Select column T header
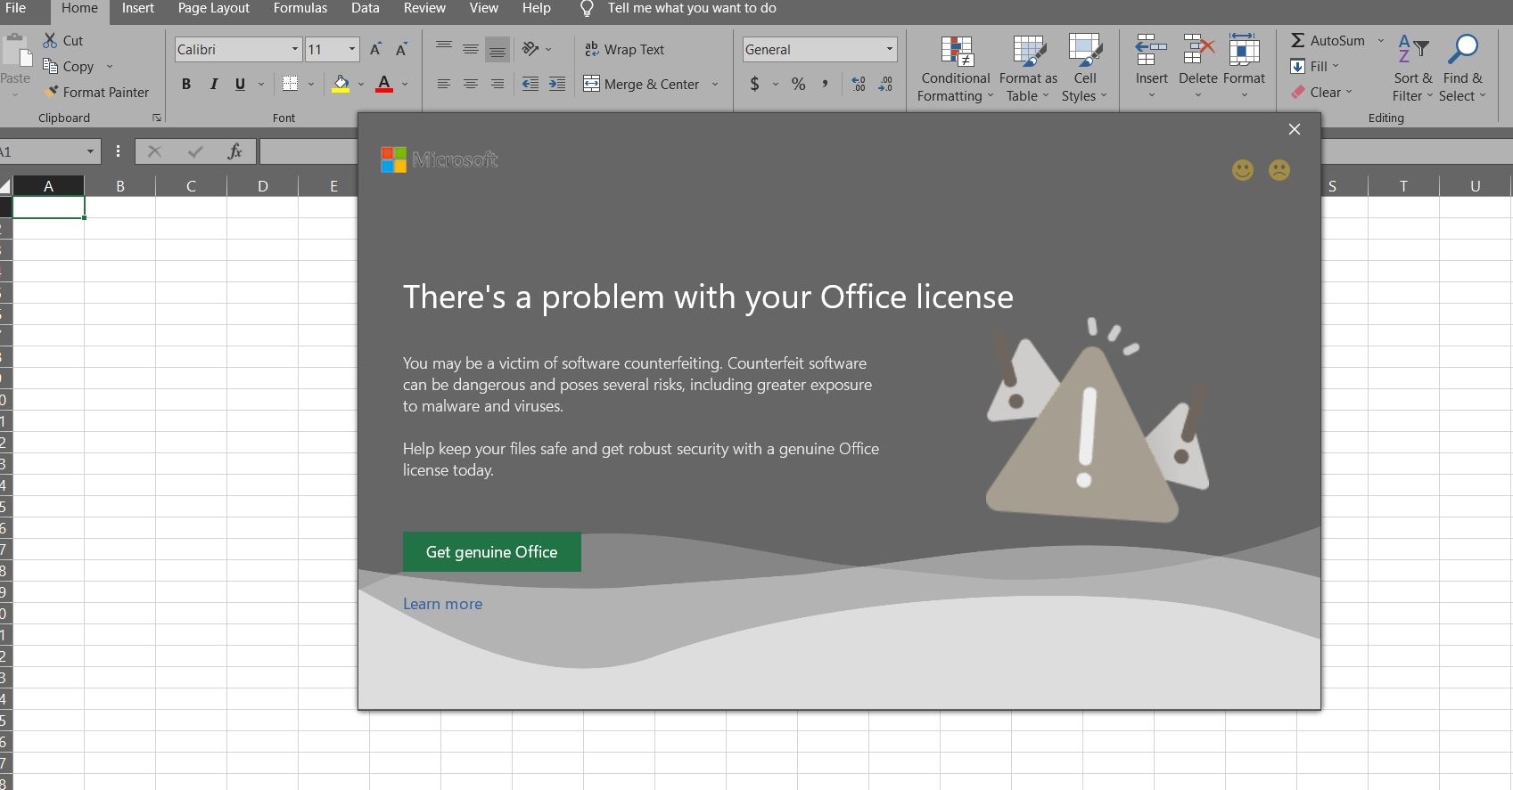This screenshot has width=1513, height=790. [1403, 186]
